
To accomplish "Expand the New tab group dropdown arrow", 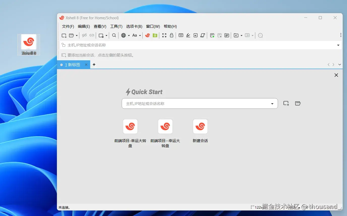I will click(x=241, y=36).
